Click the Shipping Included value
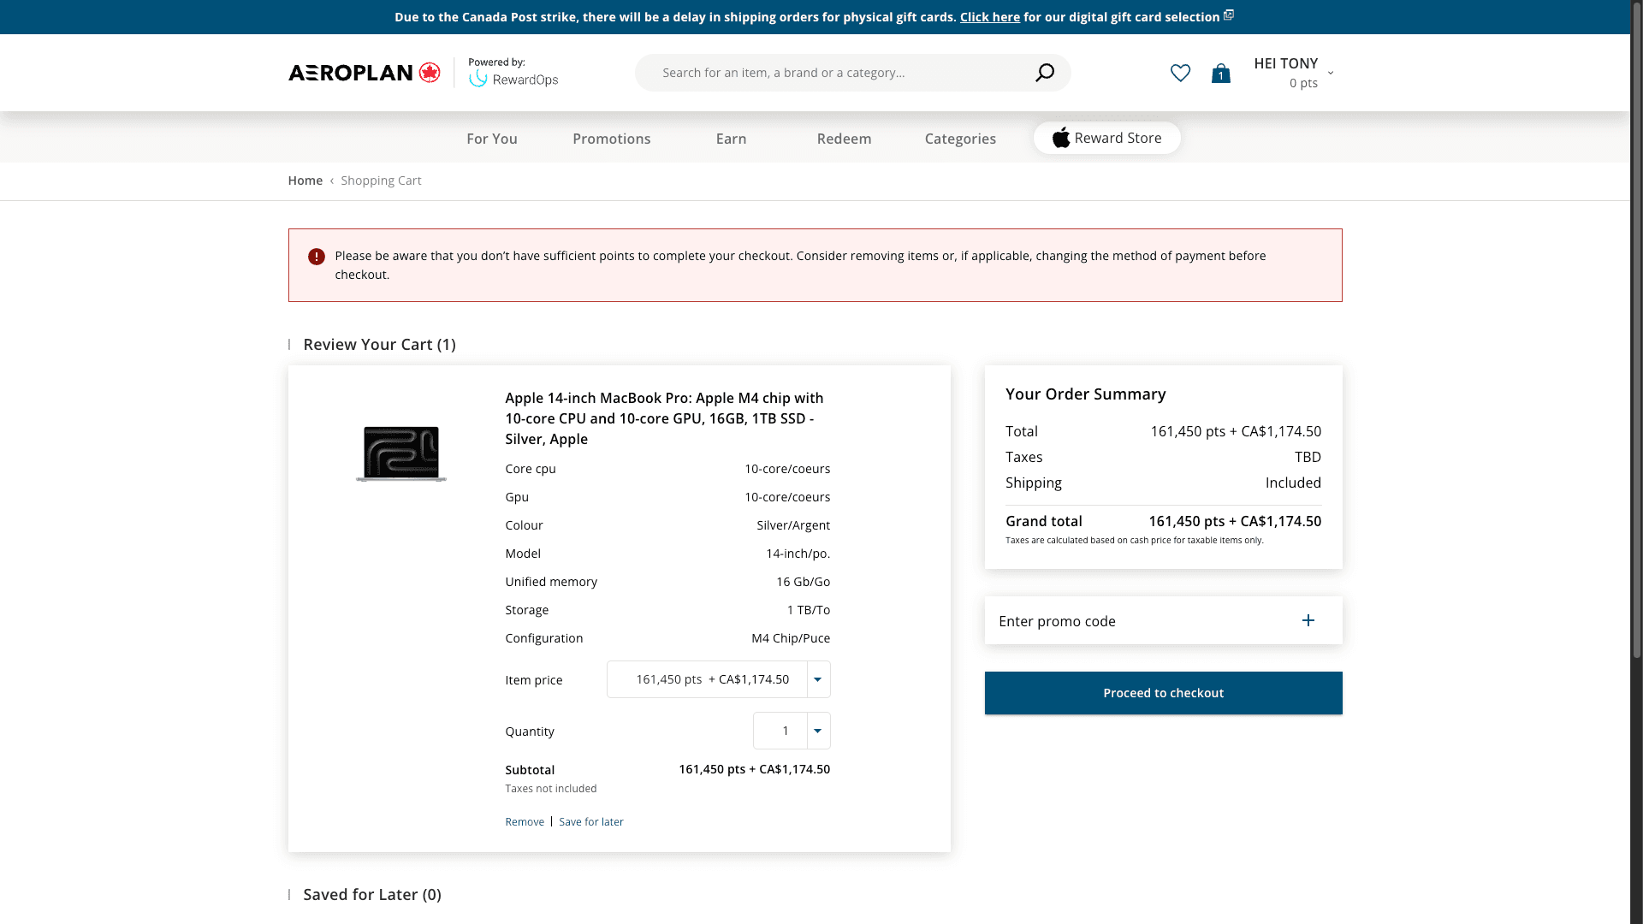Image resolution: width=1643 pixels, height=924 pixels. tap(1293, 483)
